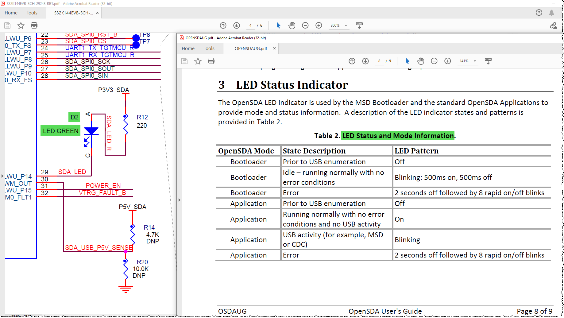
Task: Activate selection arrow tool in schematic window
Action: pos(278,25)
